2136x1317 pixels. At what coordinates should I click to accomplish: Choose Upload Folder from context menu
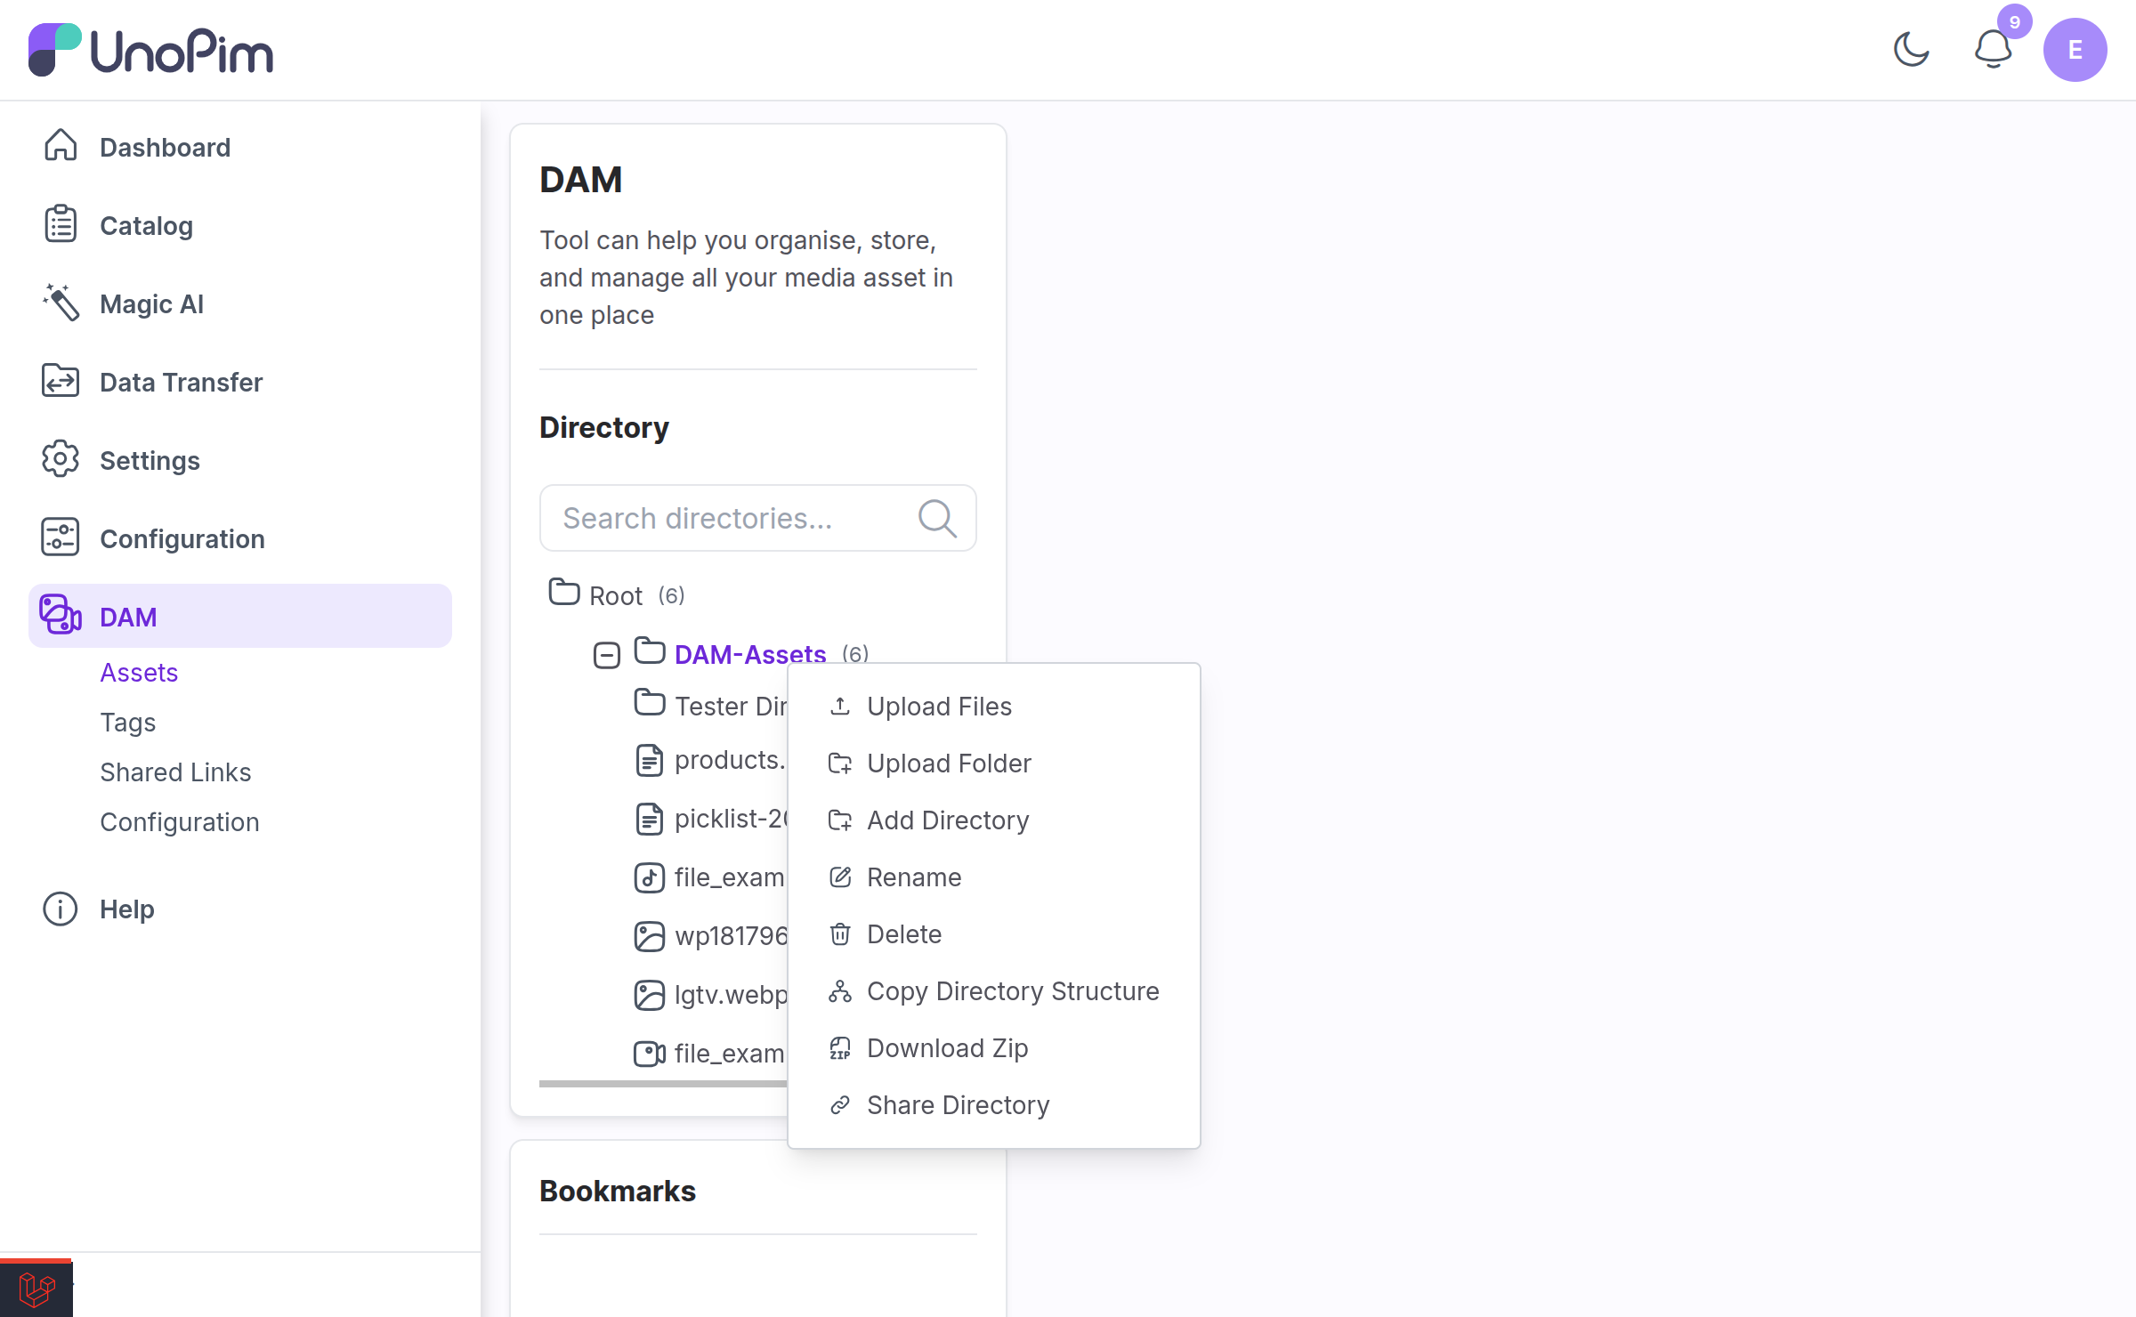(994, 764)
